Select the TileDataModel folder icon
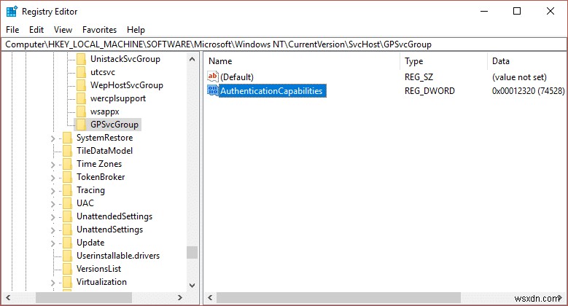Viewport: 568px width, 306px height. click(x=67, y=151)
